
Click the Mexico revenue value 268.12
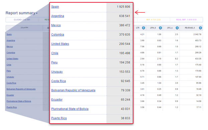click(198, 46)
